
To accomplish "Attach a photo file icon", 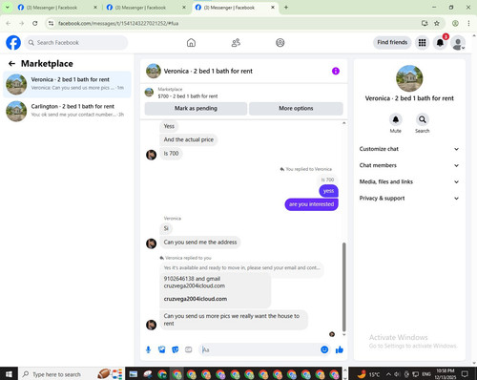I will tap(162, 349).
